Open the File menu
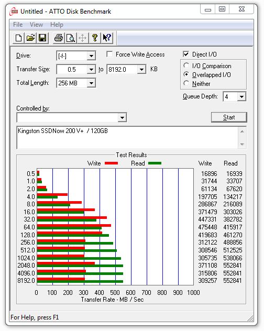This screenshot has width=264, height=331. pos(18,25)
